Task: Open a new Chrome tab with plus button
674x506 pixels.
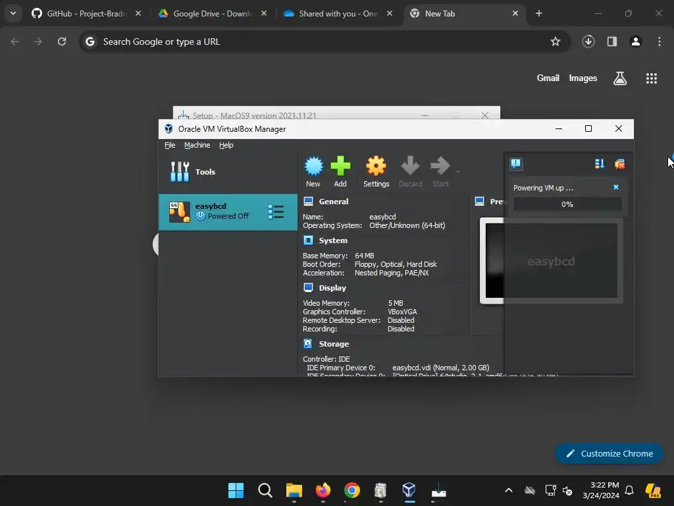Action: tap(539, 14)
